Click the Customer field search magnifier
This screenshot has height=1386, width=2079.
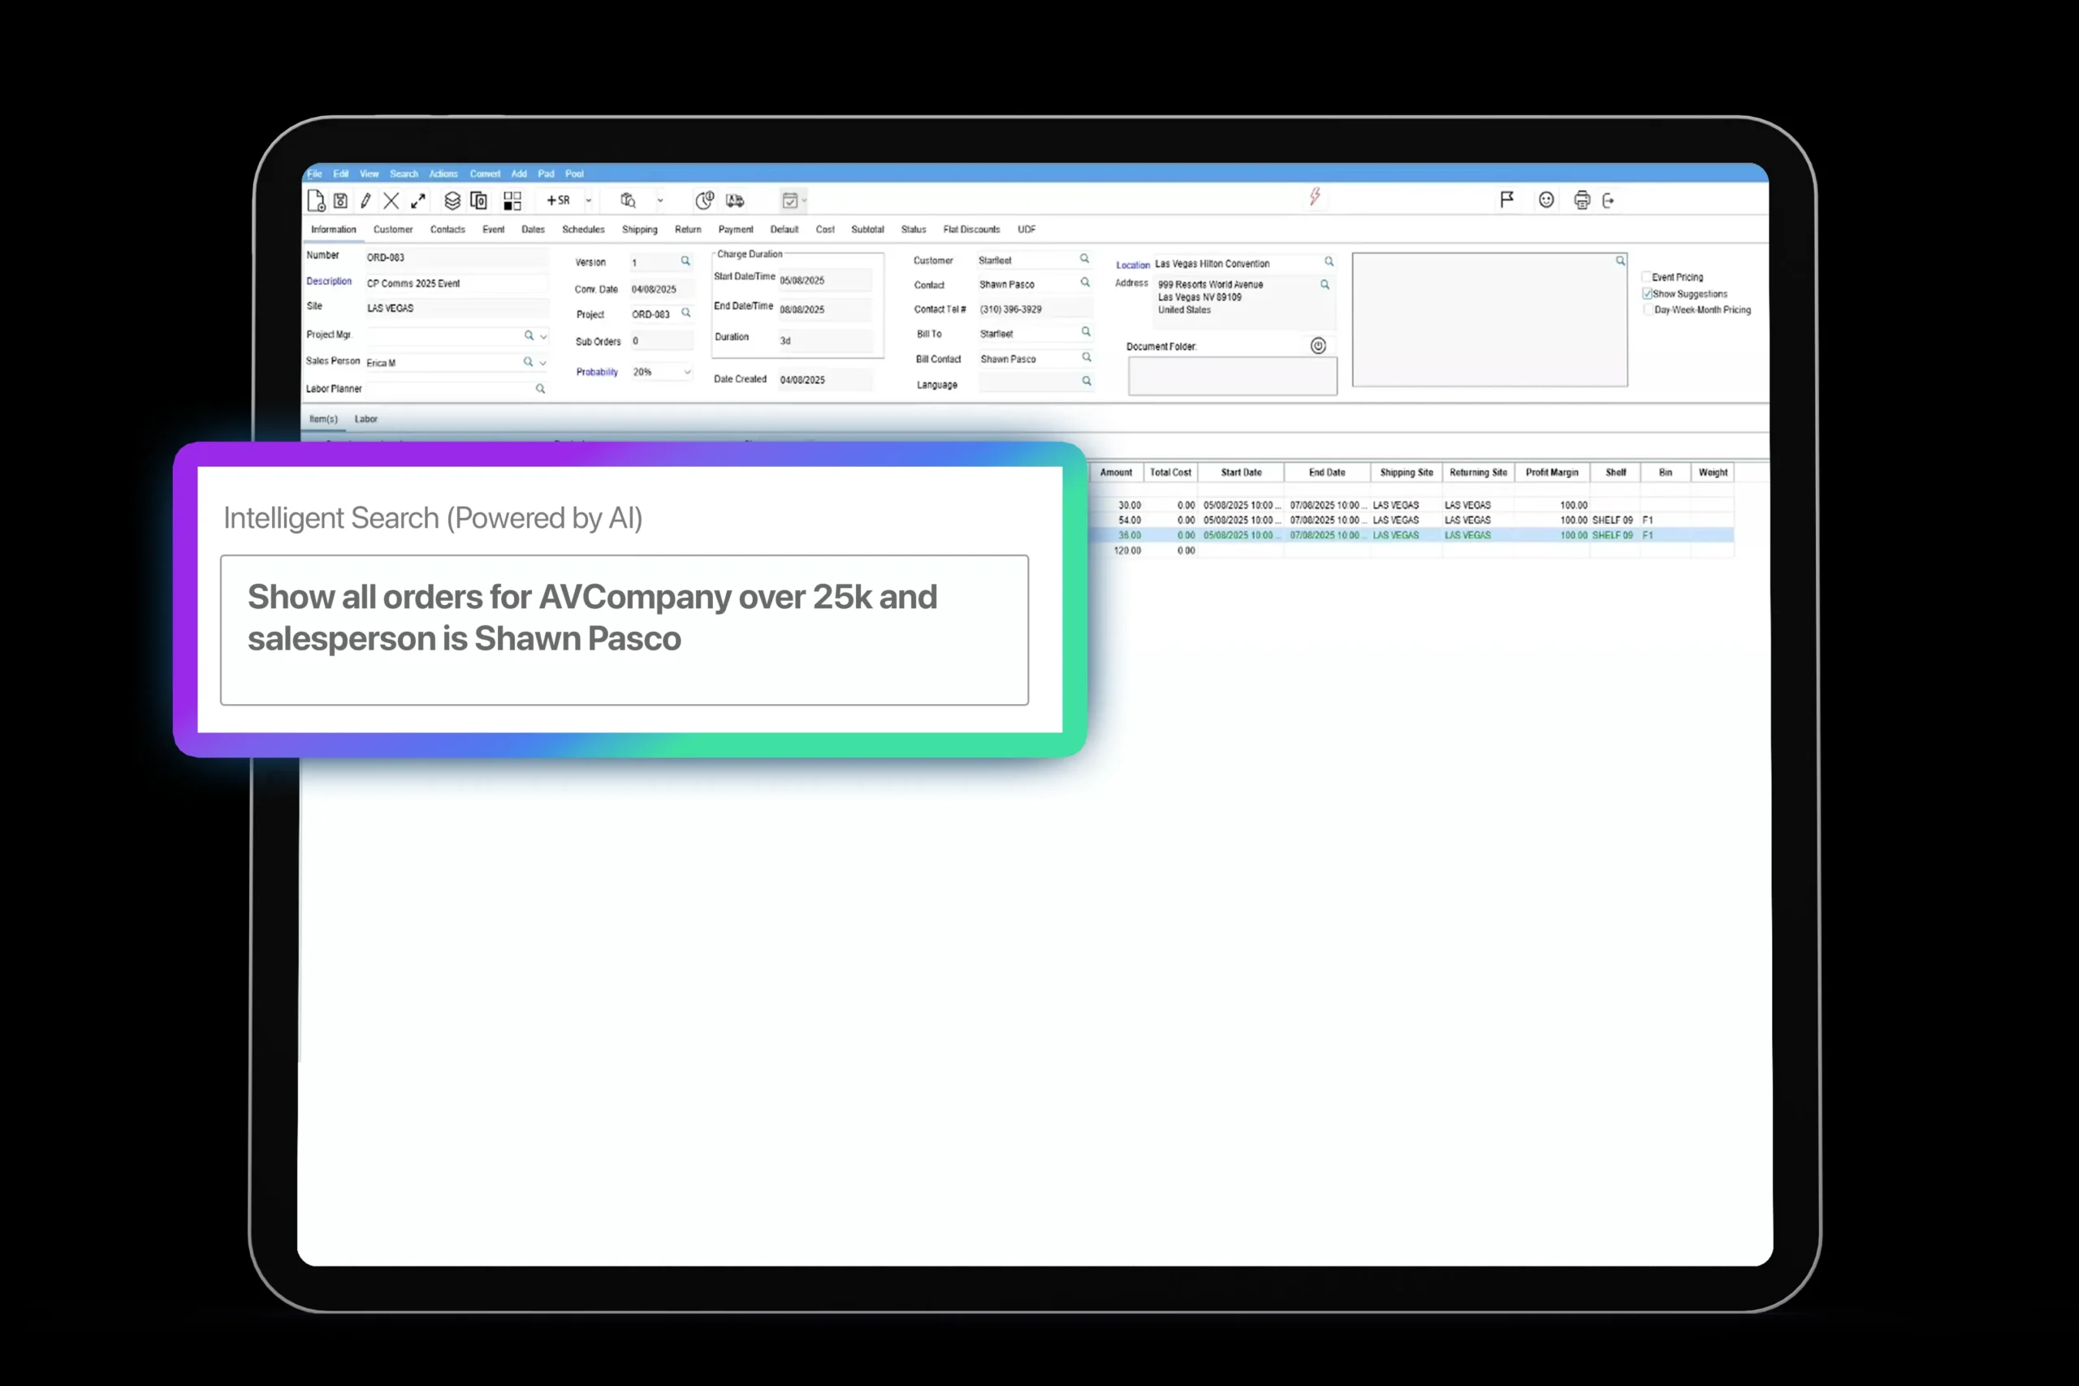click(1083, 259)
